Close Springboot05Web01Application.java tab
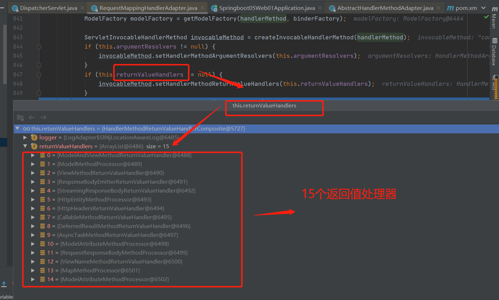 (x=320, y=8)
